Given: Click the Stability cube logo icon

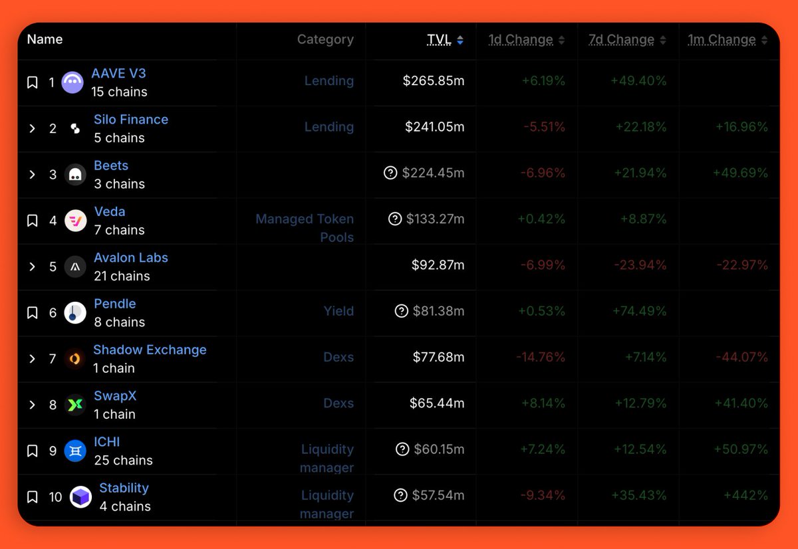Looking at the screenshot, I should point(80,497).
